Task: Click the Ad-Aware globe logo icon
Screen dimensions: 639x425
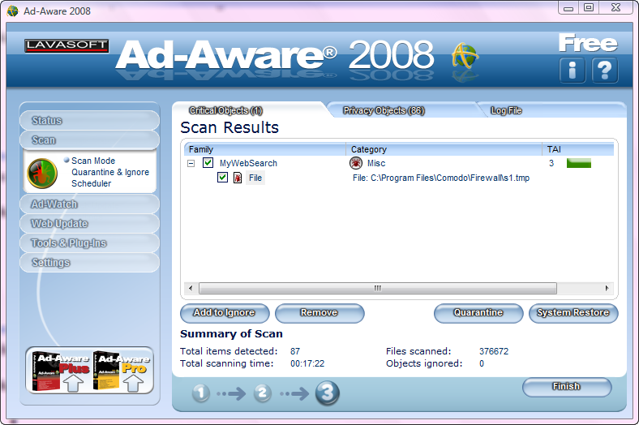Action: (x=465, y=55)
